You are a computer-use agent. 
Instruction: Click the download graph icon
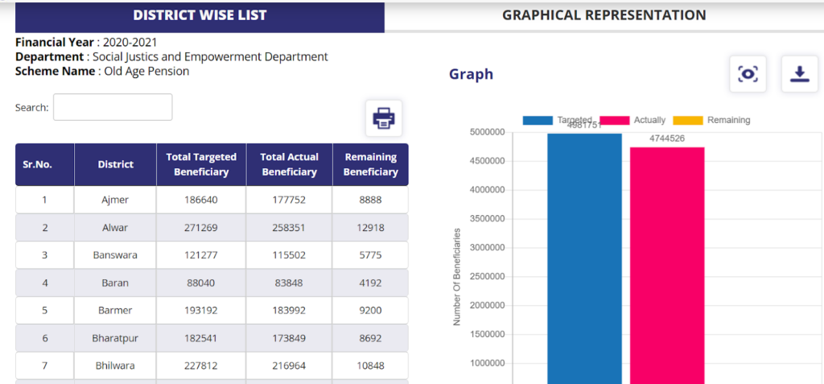click(x=799, y=74)
